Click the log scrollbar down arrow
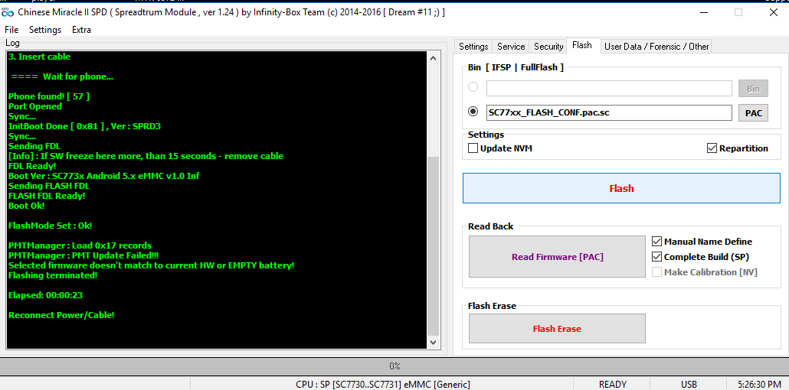Image resolution: width=789 pixels, height=390 pixels. [434, 343]
